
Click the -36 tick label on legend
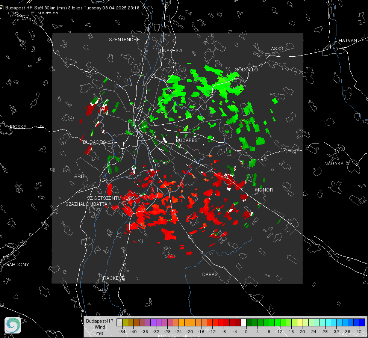145,332
